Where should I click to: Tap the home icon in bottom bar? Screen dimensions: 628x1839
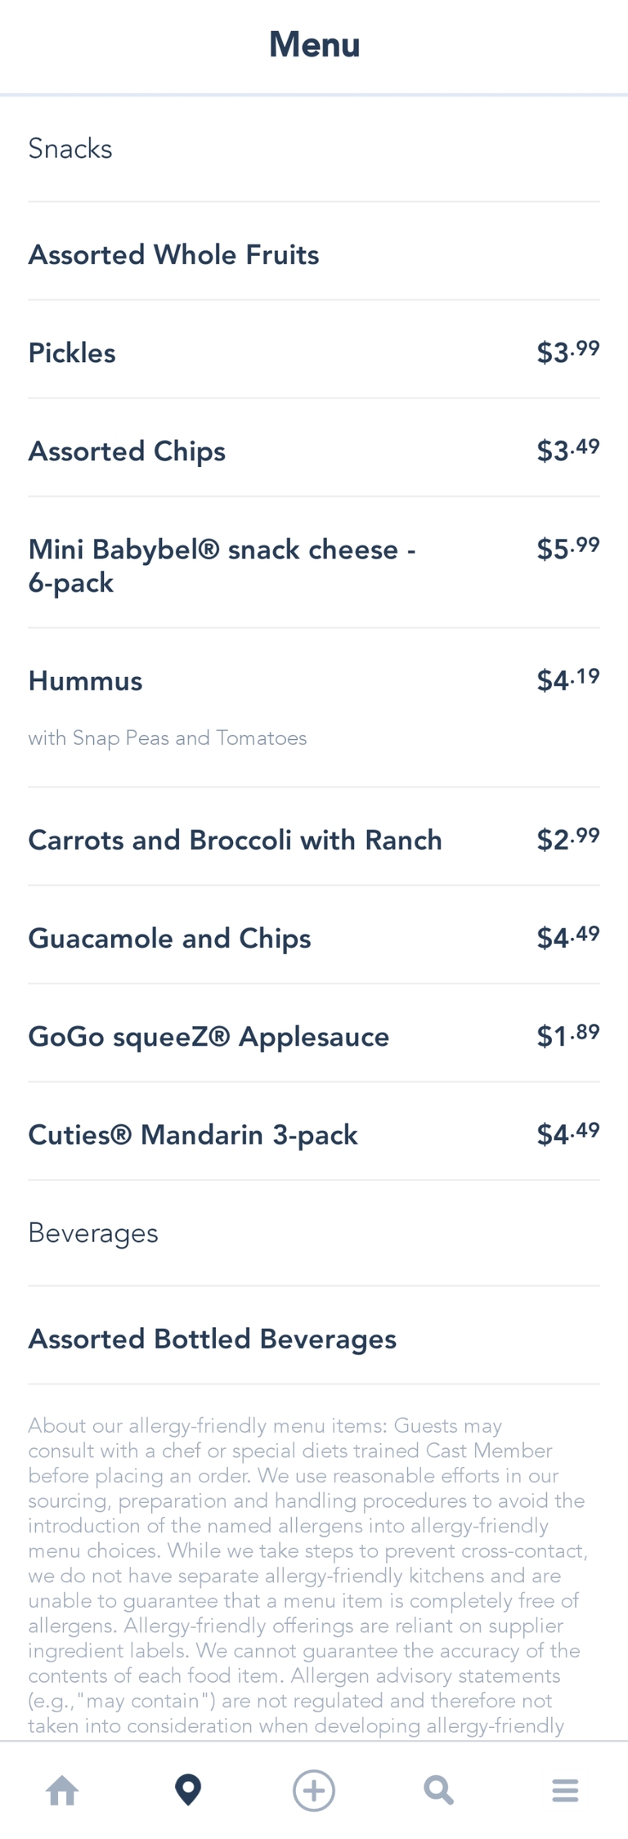pyautogui.click(x=63, y=1790)
